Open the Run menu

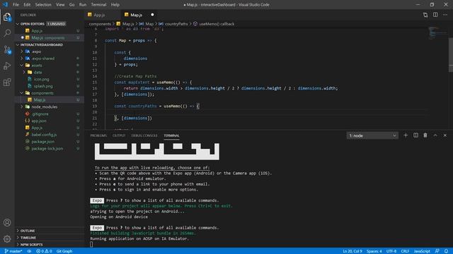point(83,5)
